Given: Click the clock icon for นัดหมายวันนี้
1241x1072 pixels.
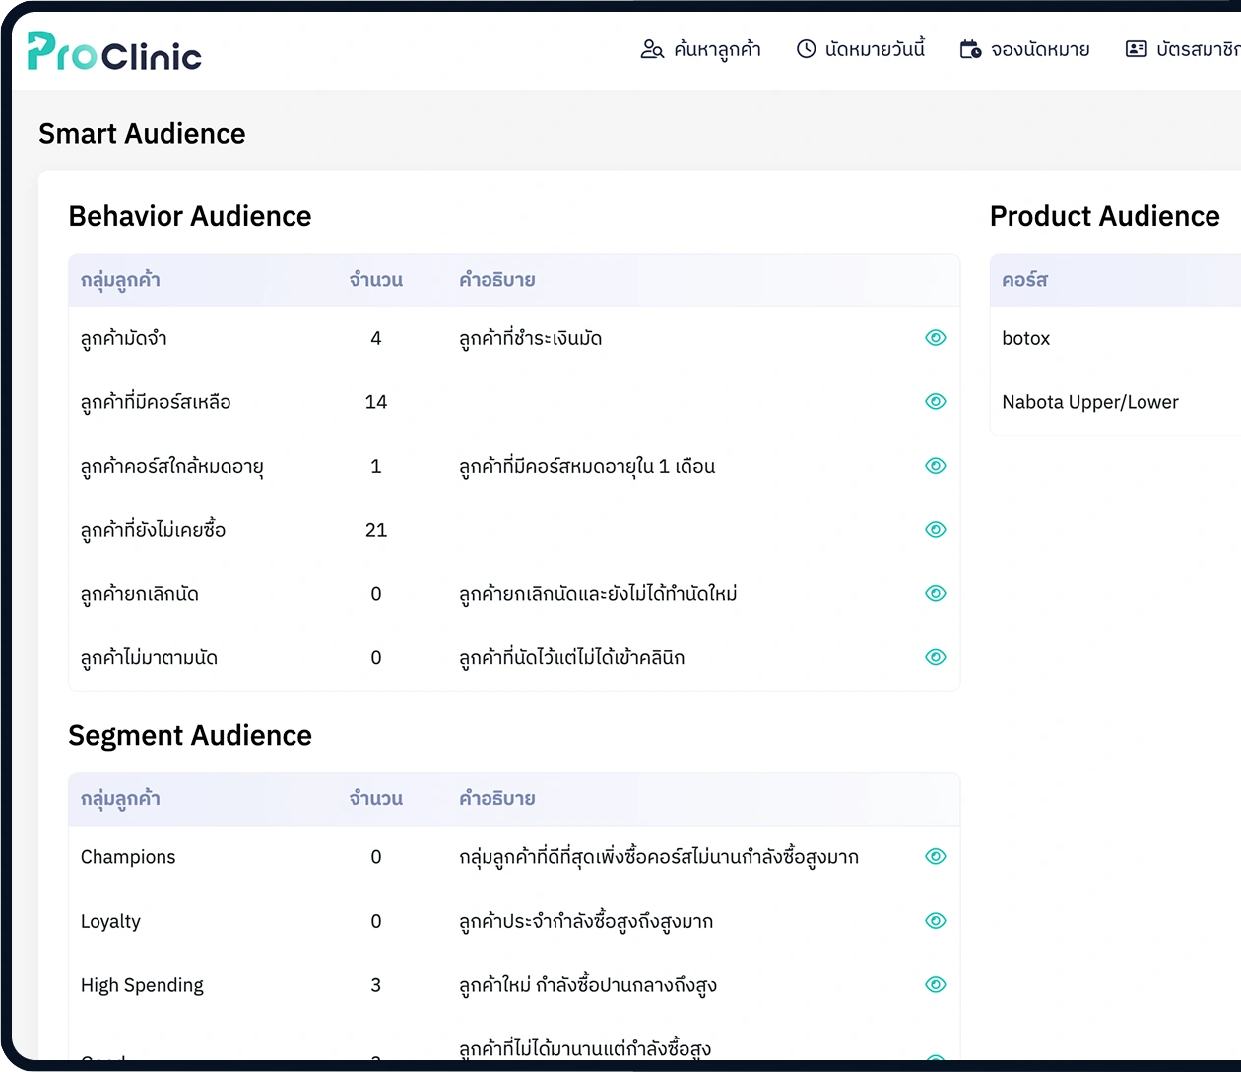Looking at the screenshot, I should pyautogui.click(x=806, y=49).
